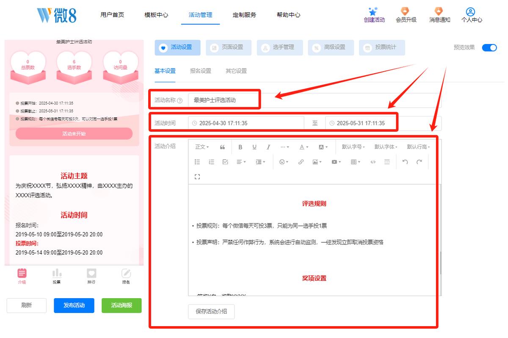Open the 正文 heading style dropdown
Viewport: 508px width, 338px height.
[x=202, y=147]
